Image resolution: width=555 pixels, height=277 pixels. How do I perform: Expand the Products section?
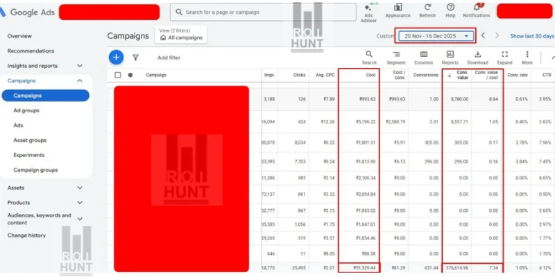click(80, 202)
